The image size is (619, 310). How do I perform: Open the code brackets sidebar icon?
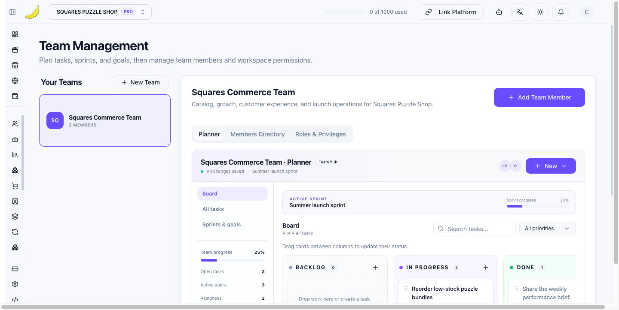coord(15,300)
